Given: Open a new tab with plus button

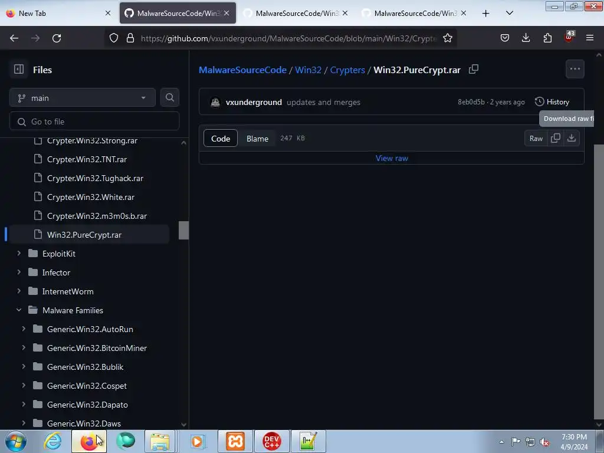Looking at the screenshot, I should pos(486,14).
